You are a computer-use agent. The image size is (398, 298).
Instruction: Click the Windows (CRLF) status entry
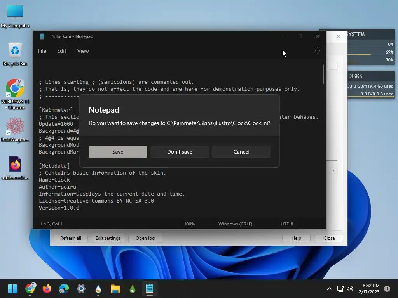[235, 224]
